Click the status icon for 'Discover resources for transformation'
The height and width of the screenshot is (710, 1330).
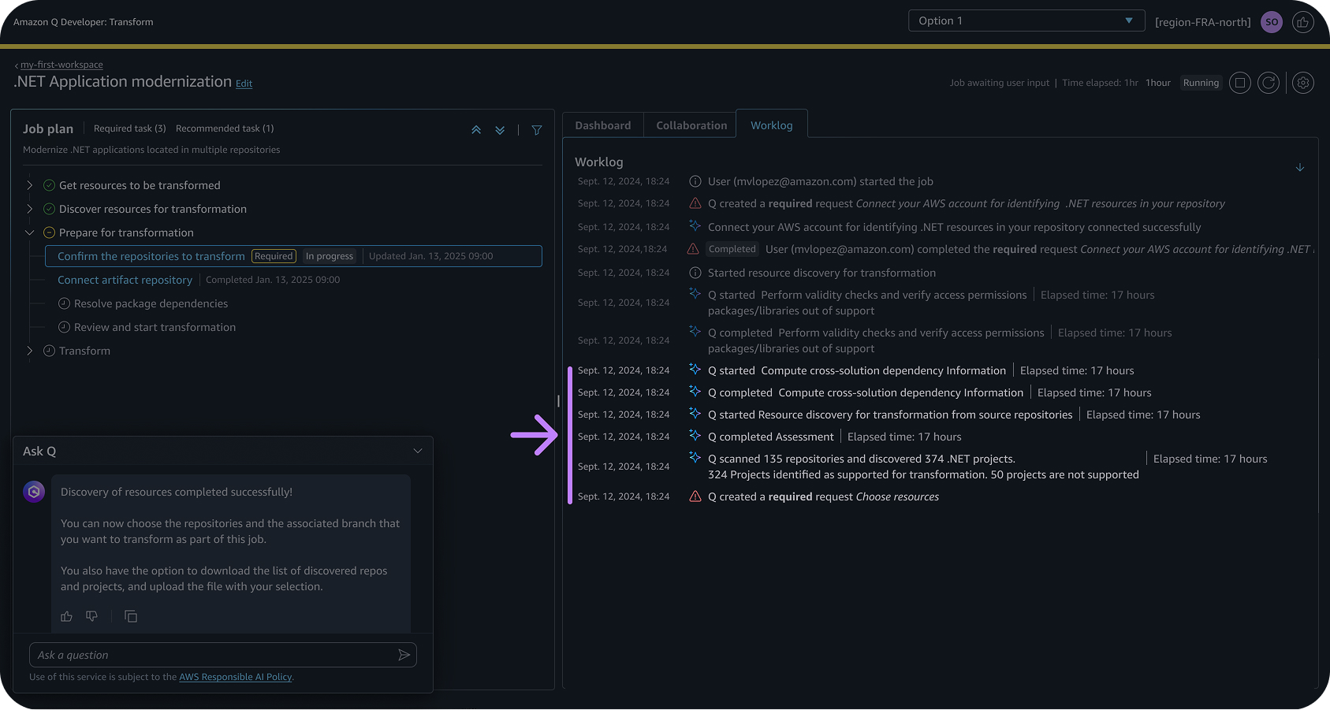pyautogui.click(x=49, y=209)
